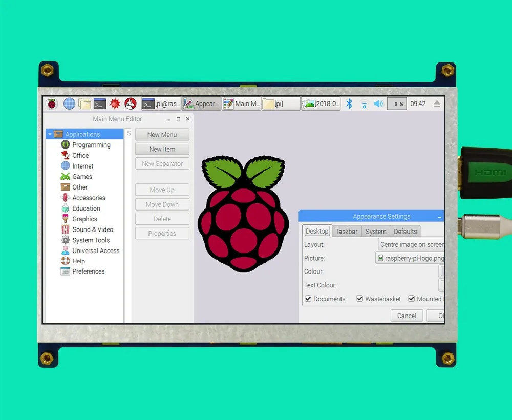
Task: Click the Accessories knife icon
Action: [66, 197]
